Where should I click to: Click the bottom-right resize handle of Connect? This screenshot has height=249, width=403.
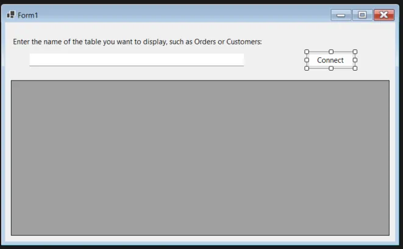[355, 68]
